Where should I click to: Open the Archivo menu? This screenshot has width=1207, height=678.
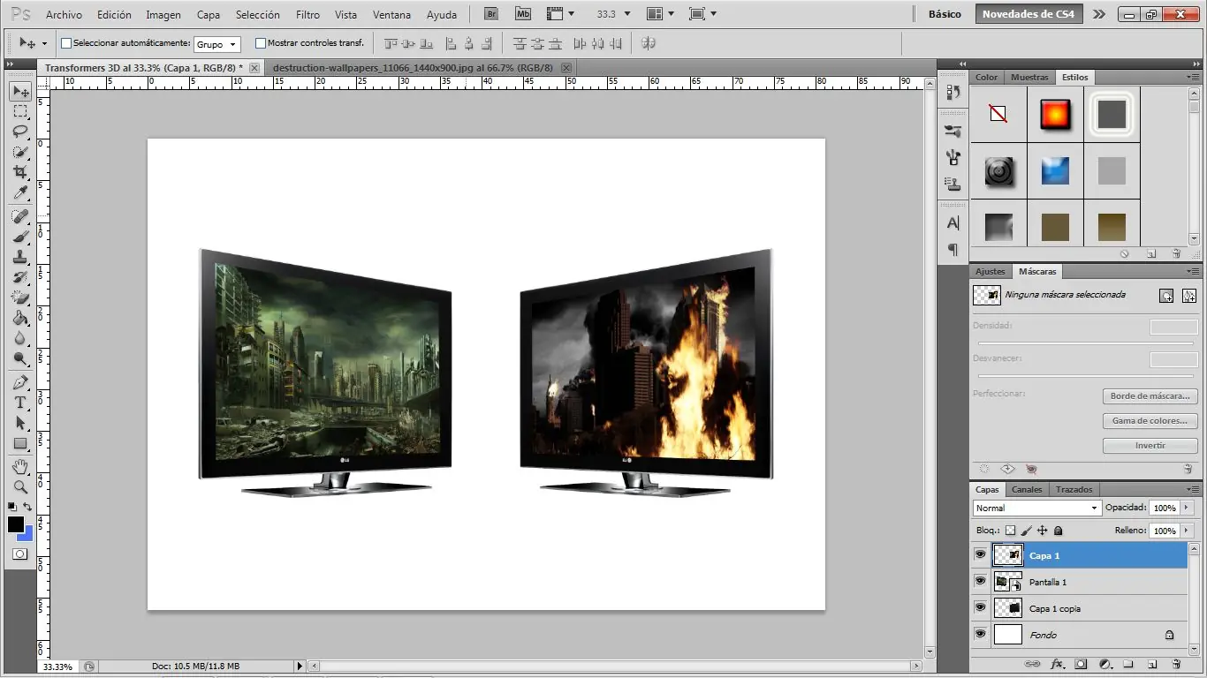click(64, 15)
